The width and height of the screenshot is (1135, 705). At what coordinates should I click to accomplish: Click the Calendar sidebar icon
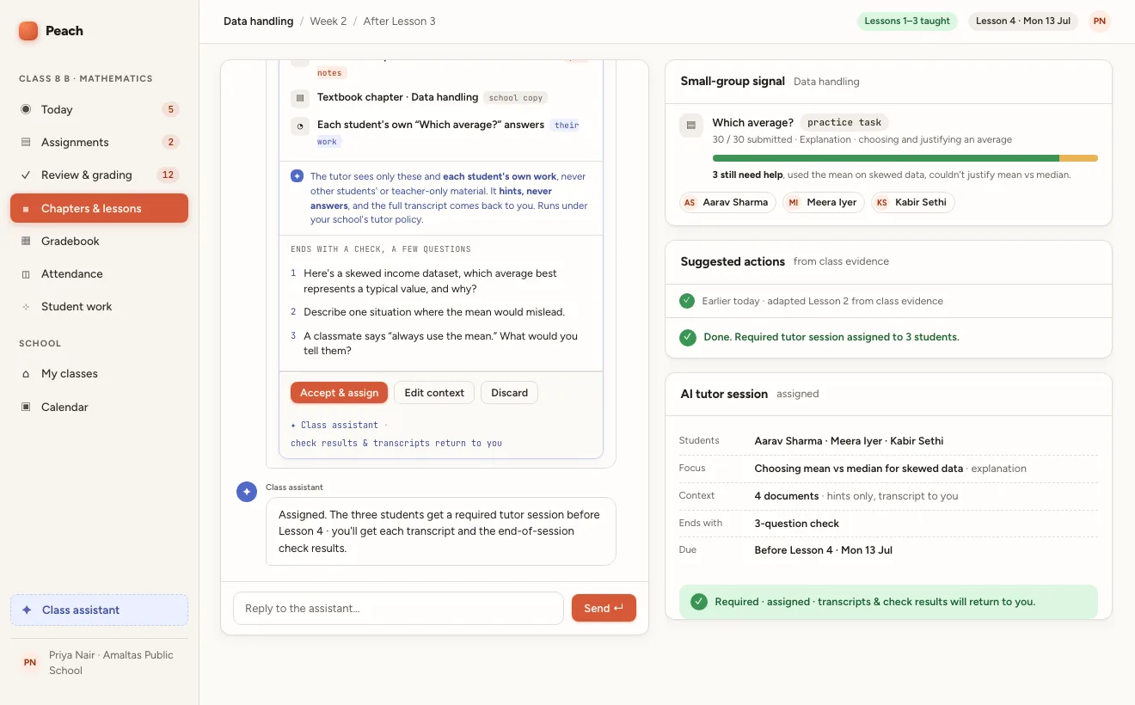(x=26, y=407)
